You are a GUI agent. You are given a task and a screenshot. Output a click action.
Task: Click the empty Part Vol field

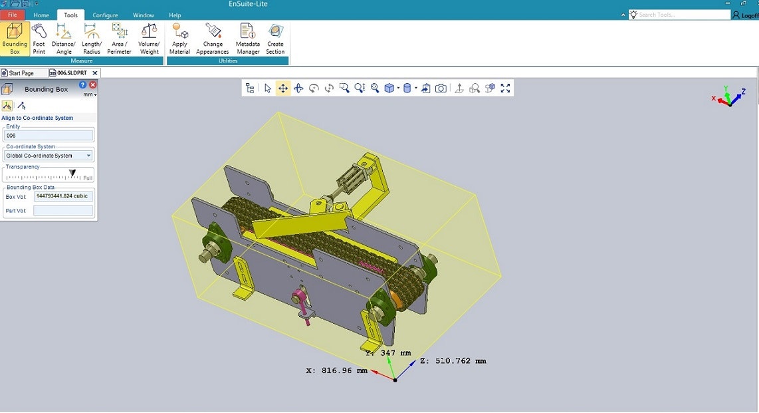pos(63,210)
